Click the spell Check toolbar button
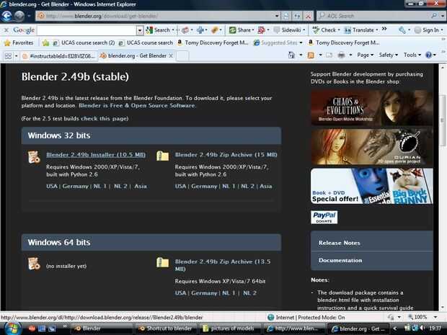Viewport: 447px width, 335px height. (326, 30)
